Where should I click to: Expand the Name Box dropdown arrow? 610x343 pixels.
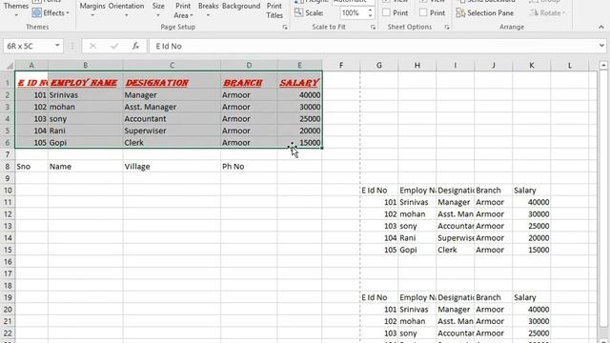coord(57,46)
